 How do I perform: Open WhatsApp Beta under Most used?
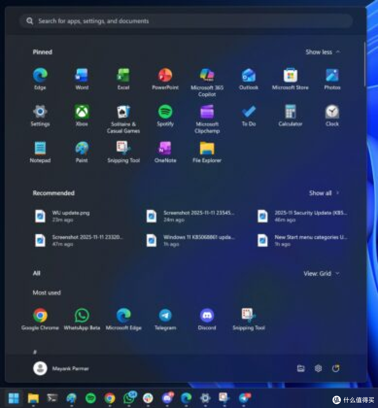[82, 319]
